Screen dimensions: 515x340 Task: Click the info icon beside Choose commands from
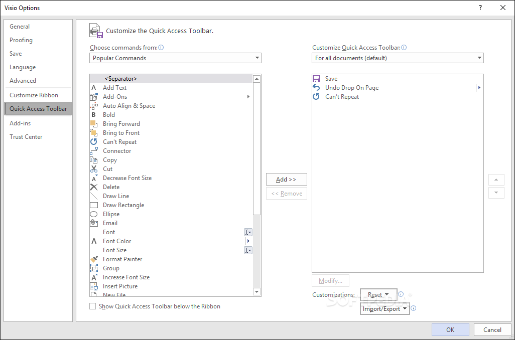[x=161, y=48]
